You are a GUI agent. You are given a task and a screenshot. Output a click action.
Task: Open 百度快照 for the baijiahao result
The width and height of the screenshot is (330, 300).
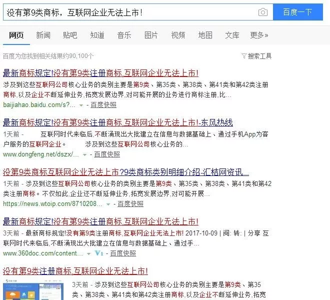[103, 105]
